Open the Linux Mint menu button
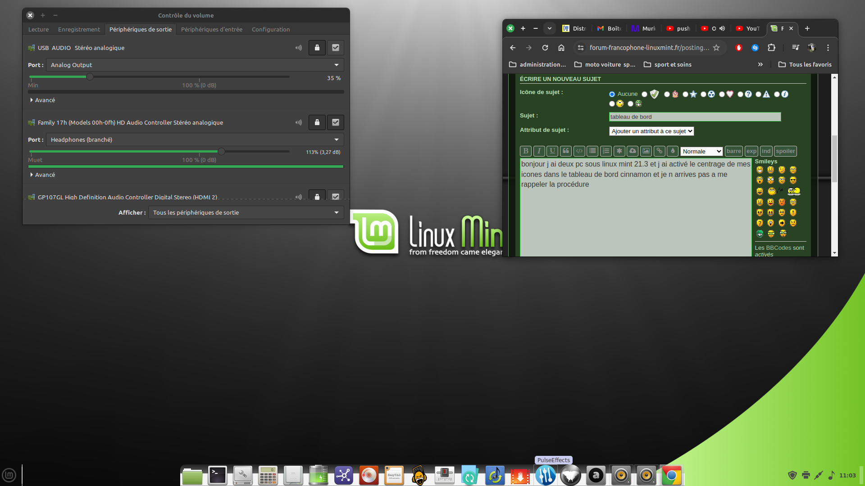Viewport: 865px width, 486px height. point(9,475)
